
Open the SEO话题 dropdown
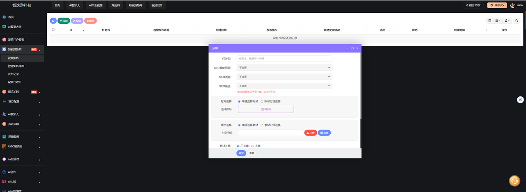coord(284,77)
